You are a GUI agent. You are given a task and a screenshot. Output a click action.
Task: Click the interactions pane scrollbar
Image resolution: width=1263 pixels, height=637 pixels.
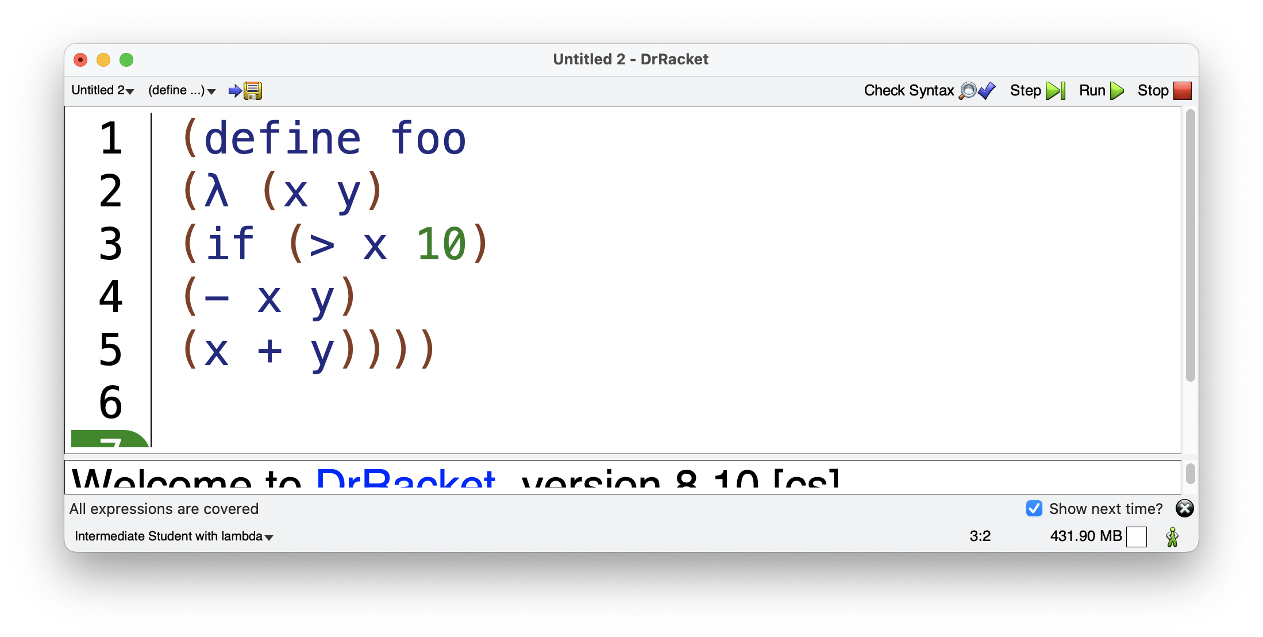pyautogui.click(x=1190, y=474)
